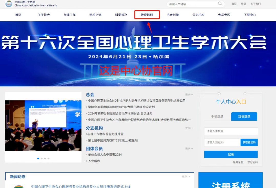Click the blue 登录 submit button
Screen dimensions: 276x188
point(231,154)
